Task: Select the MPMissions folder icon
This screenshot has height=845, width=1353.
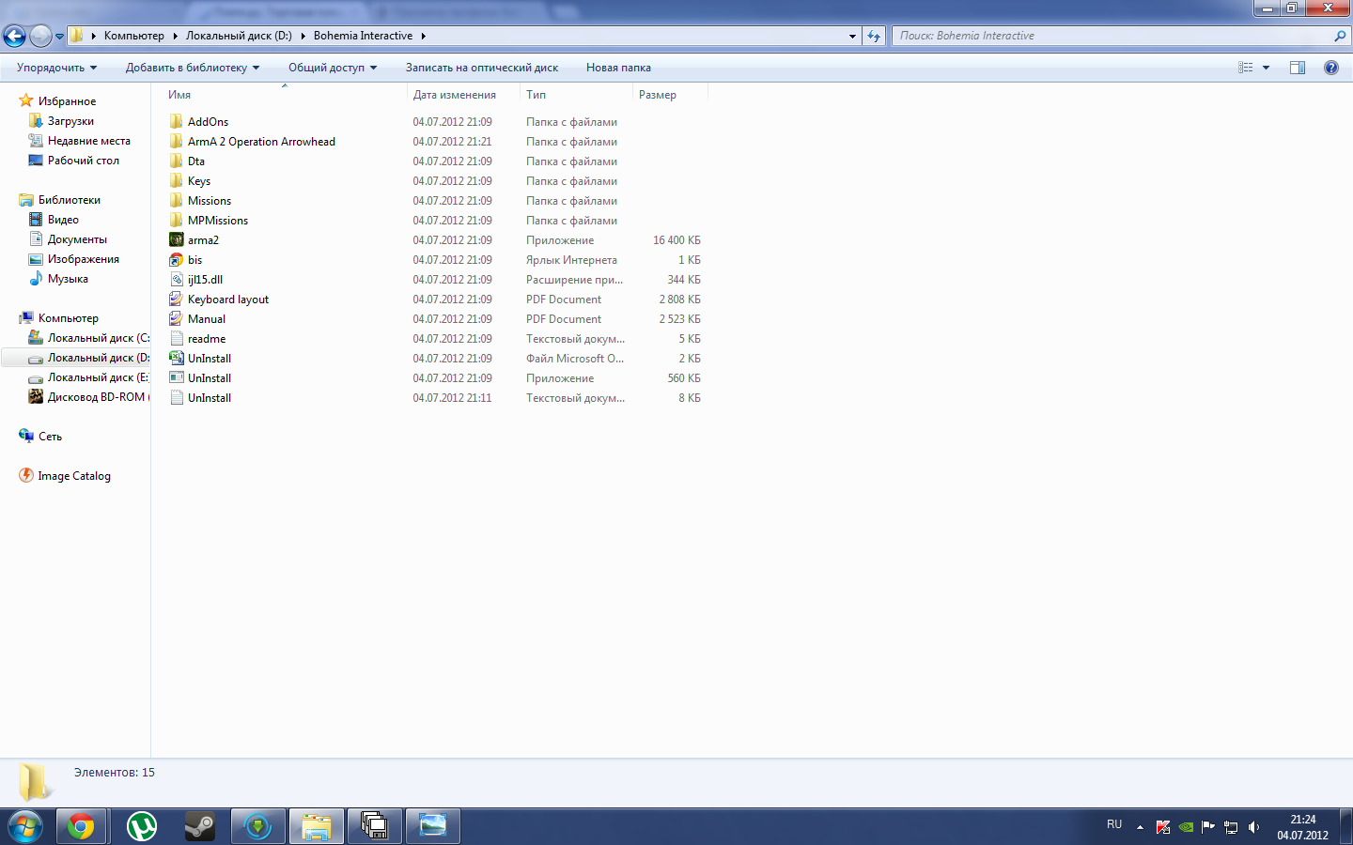Action: (176, 221)
